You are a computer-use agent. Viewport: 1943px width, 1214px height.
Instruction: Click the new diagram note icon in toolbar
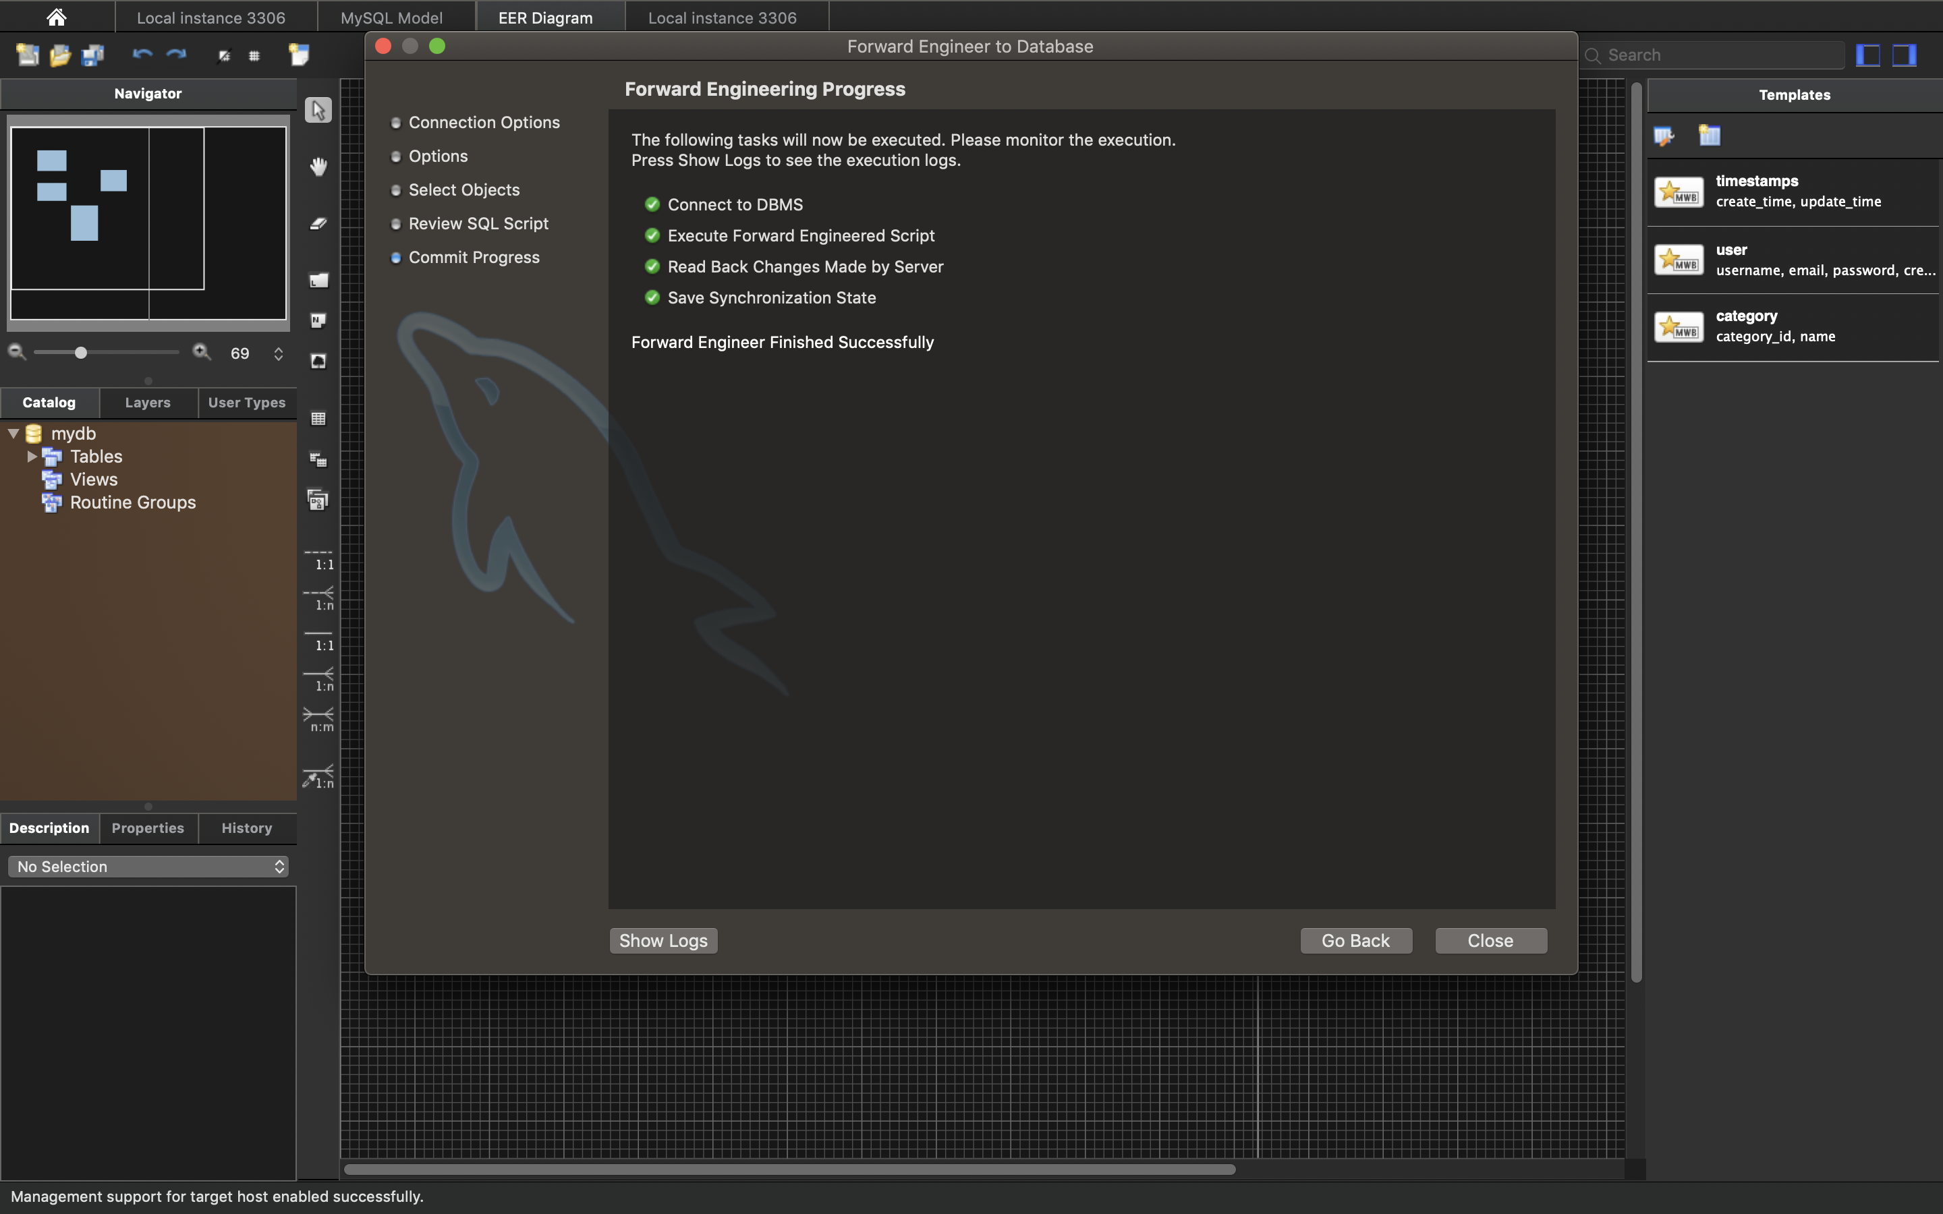[299, 55]
